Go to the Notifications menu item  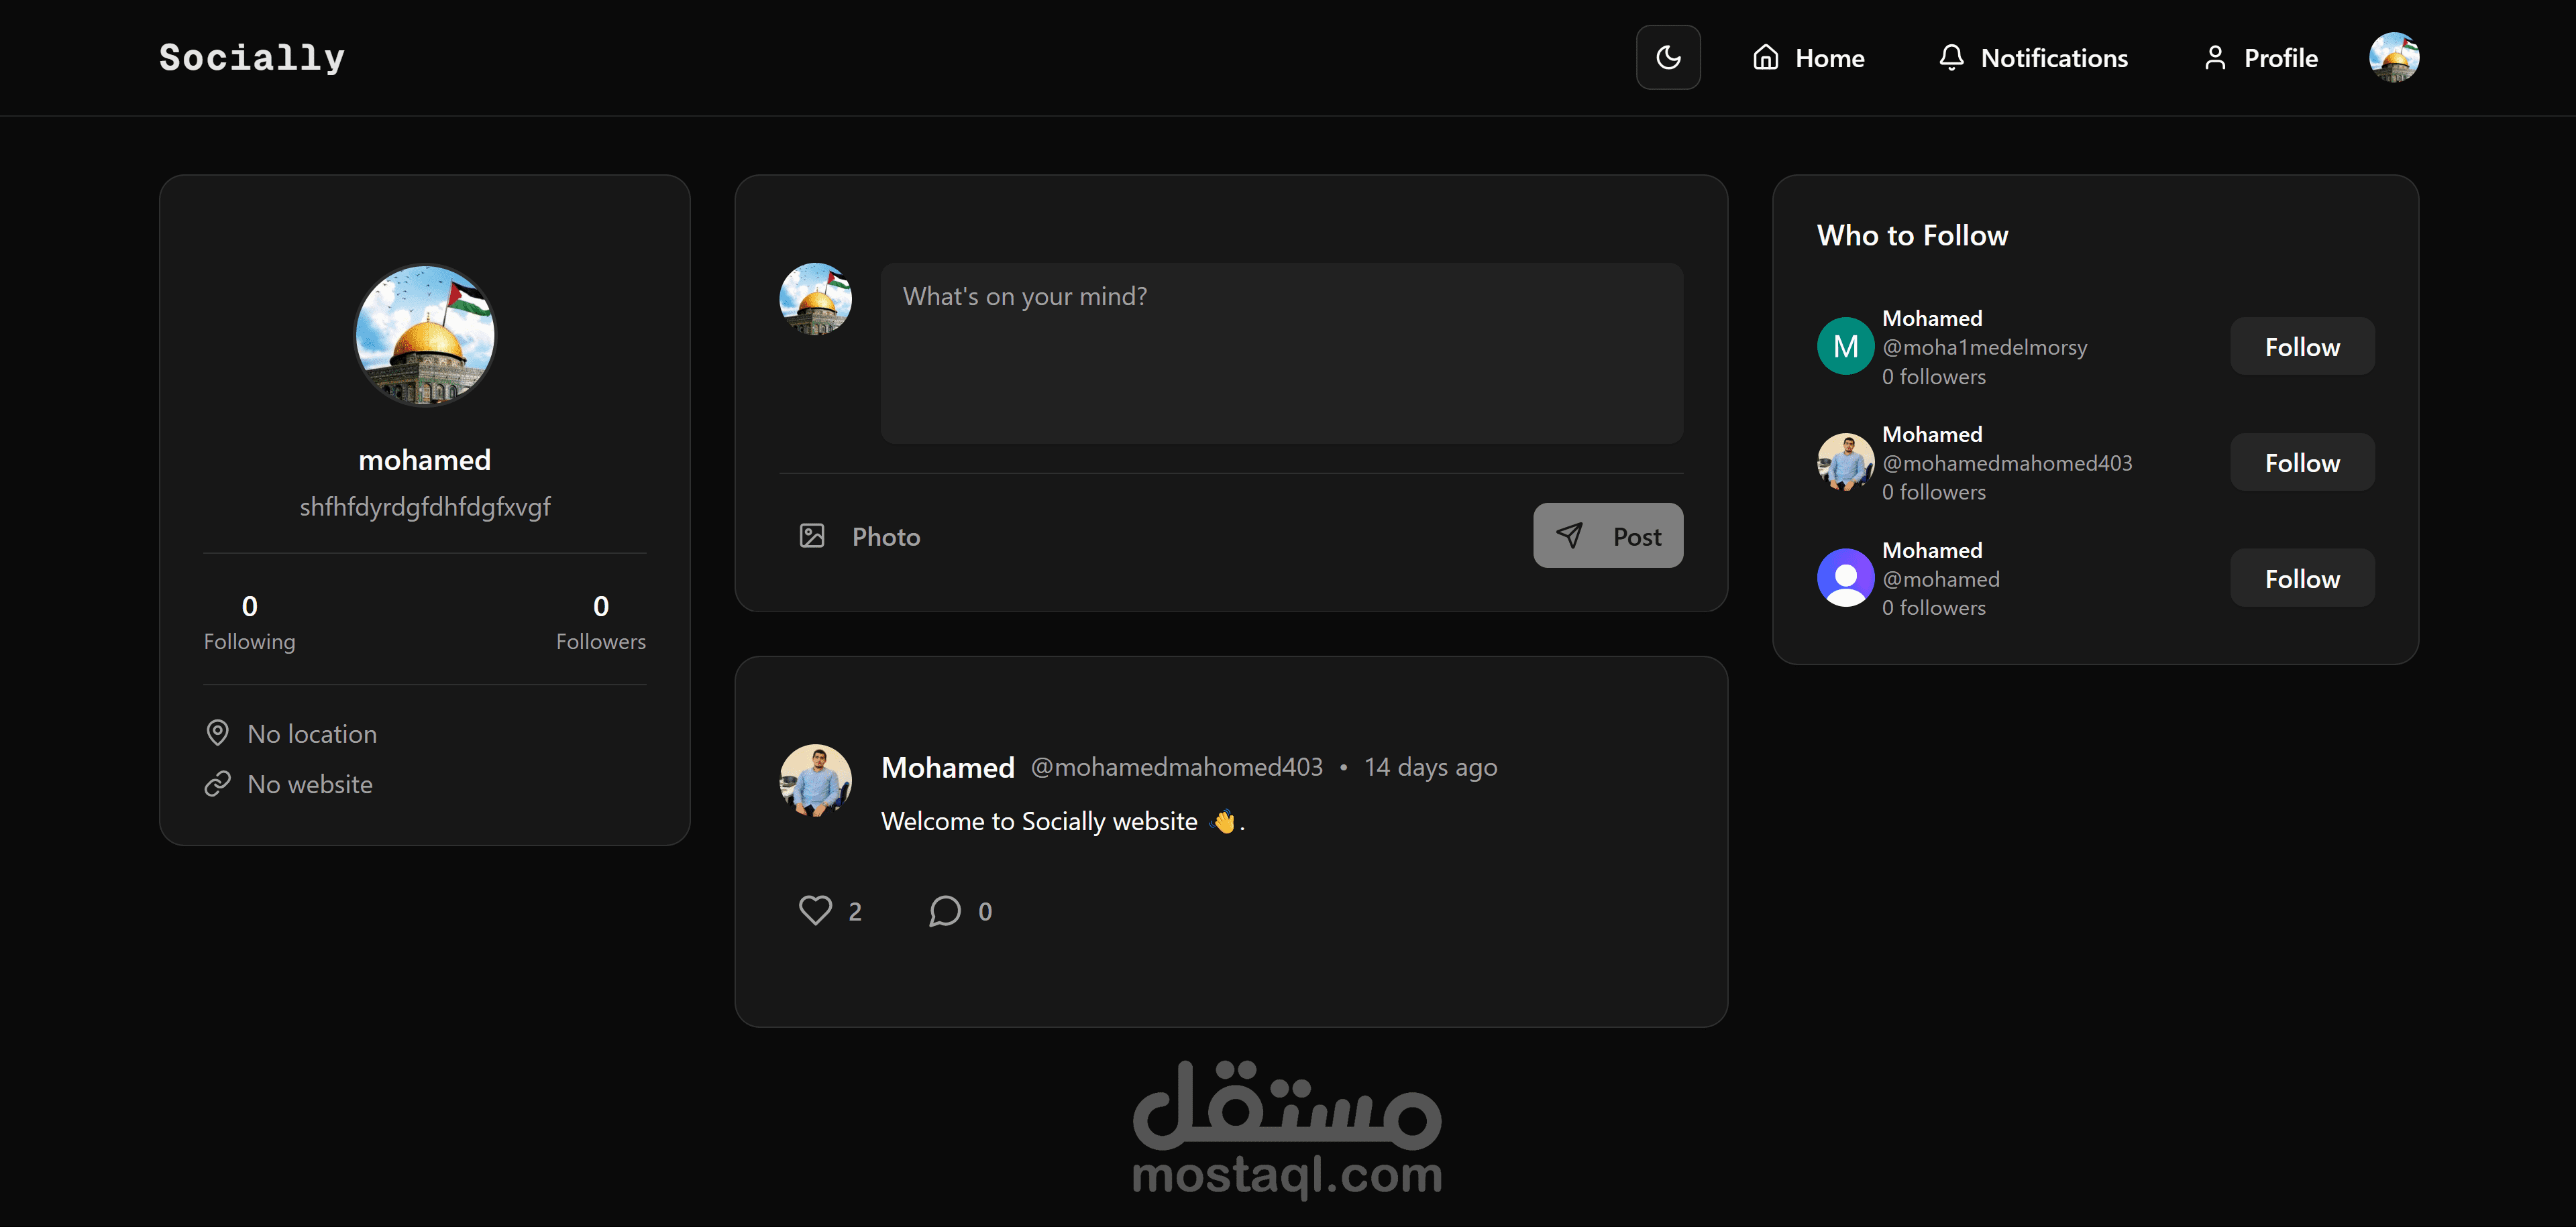point(2033,58)
